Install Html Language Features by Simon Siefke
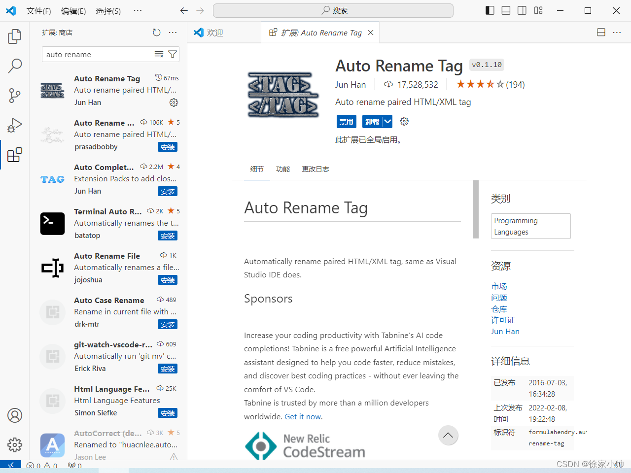The image size is (631, 473). pos(168,413)
